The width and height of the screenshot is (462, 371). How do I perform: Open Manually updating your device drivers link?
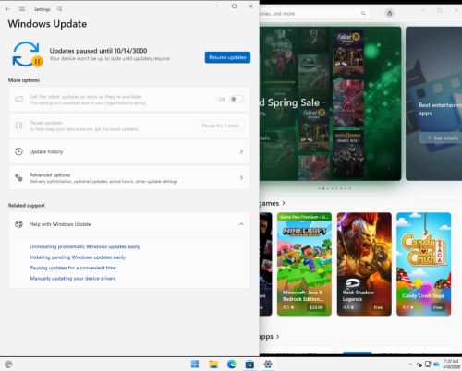pyautogui.click(x=73, y=279)
